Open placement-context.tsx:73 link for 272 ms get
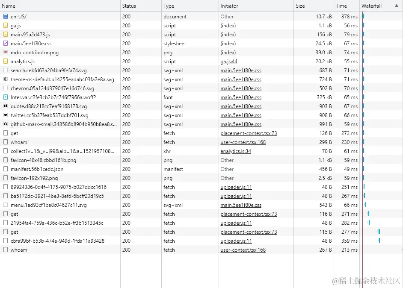This screenshot has height=288, width=403. 249,133
